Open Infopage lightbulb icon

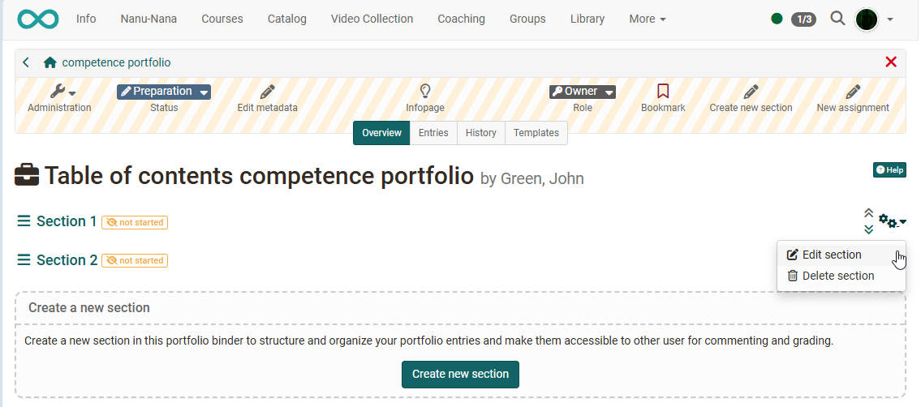point(424,92)
